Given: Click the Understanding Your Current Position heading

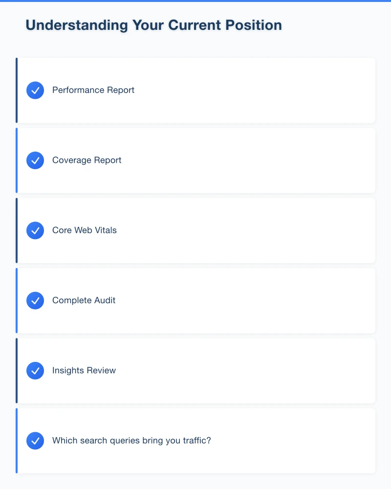Looking at the screenshot, I should [154, 25].
